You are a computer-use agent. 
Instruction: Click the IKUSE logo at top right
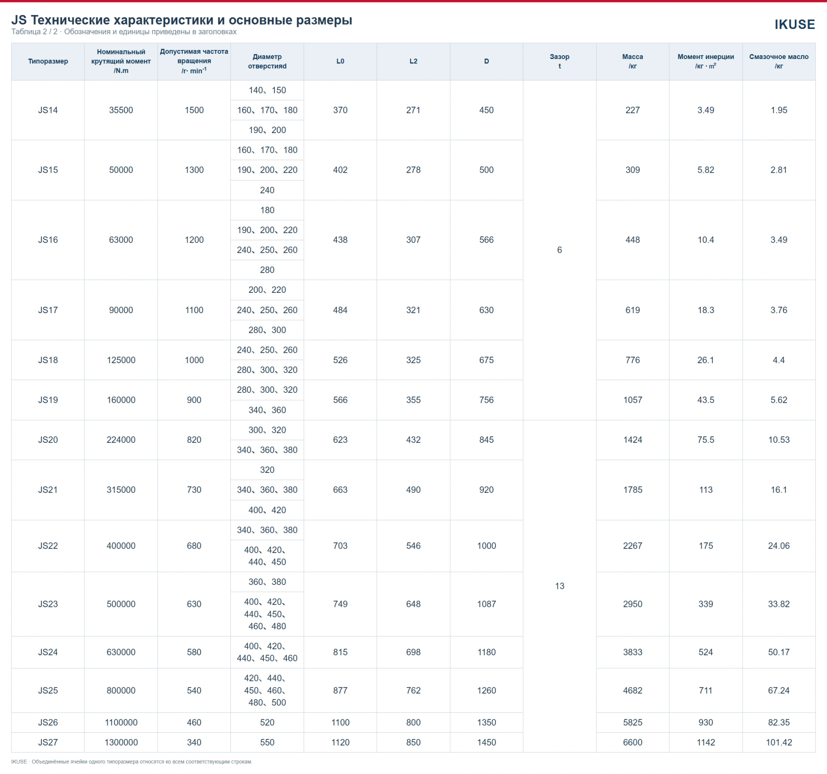(794, 25)
